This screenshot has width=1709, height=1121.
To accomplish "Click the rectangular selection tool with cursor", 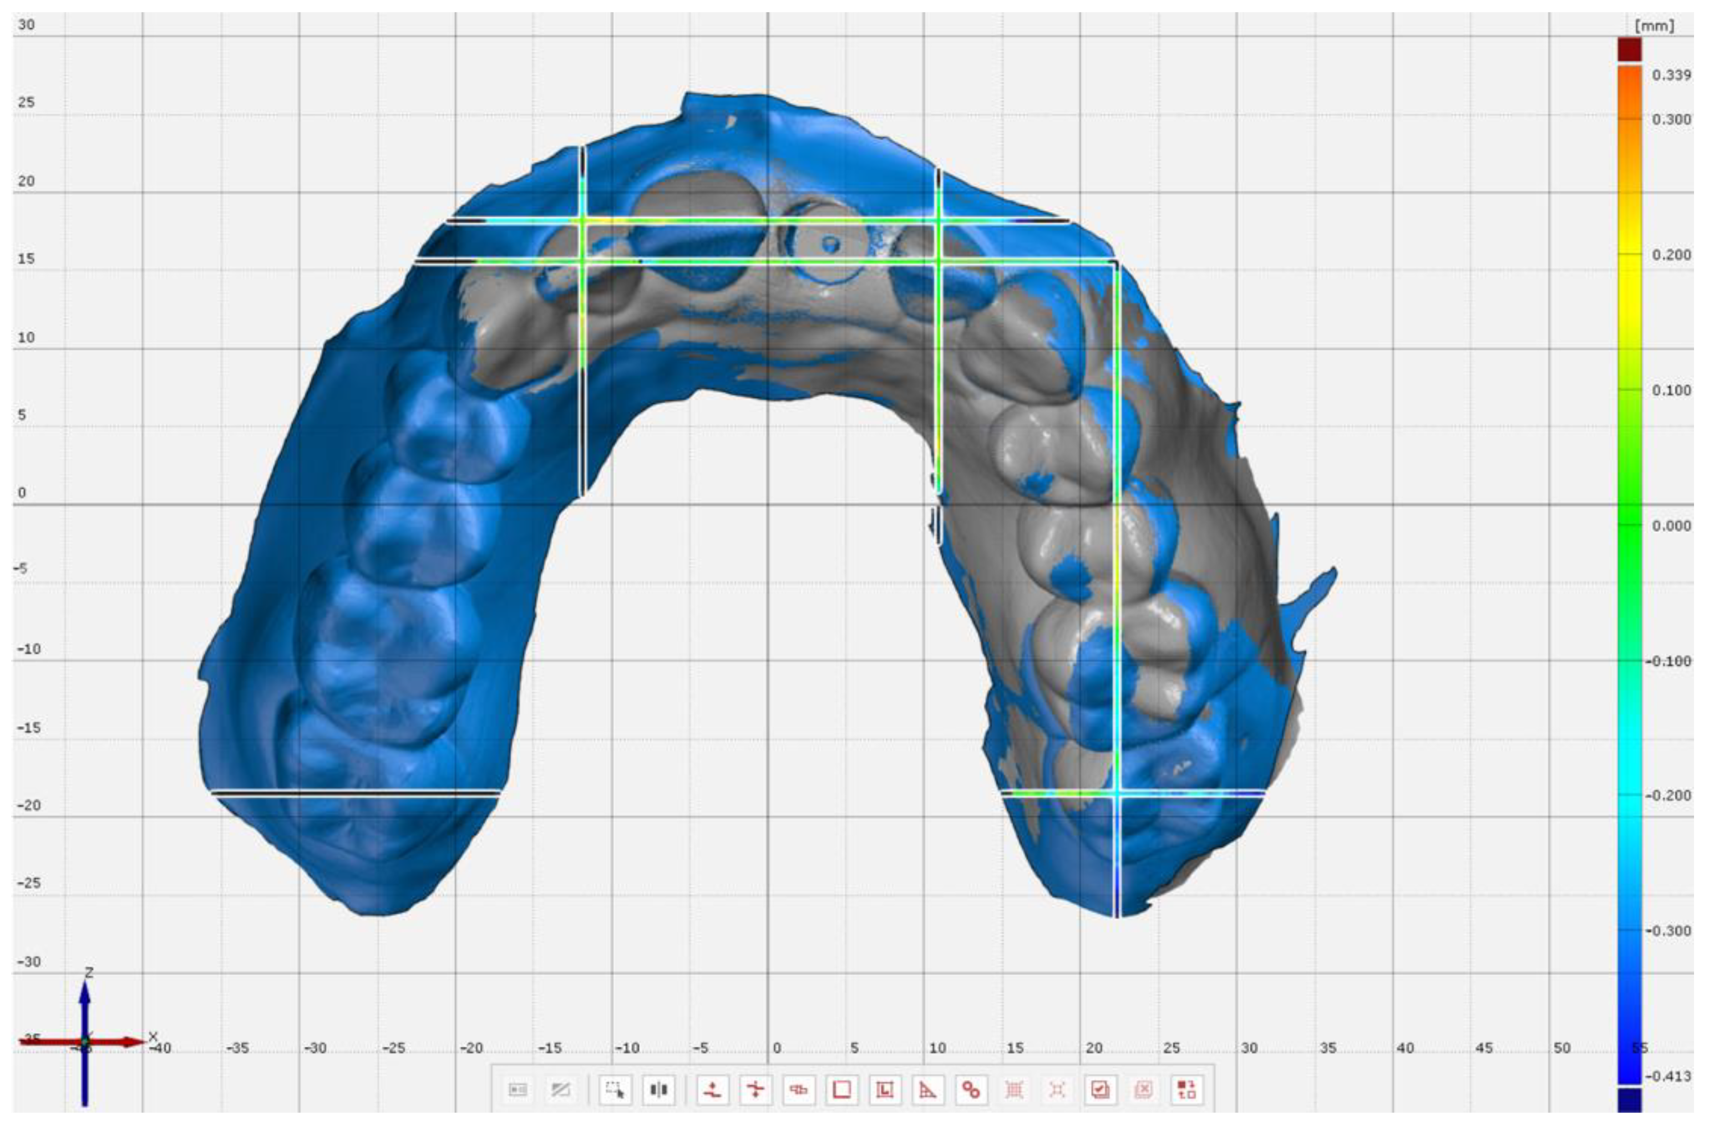I will point(615,1090).
